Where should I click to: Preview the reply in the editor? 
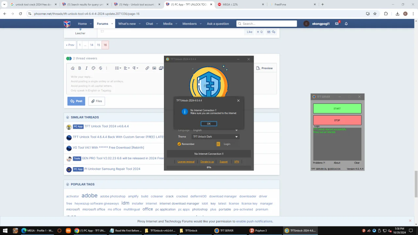coord(265,68)
